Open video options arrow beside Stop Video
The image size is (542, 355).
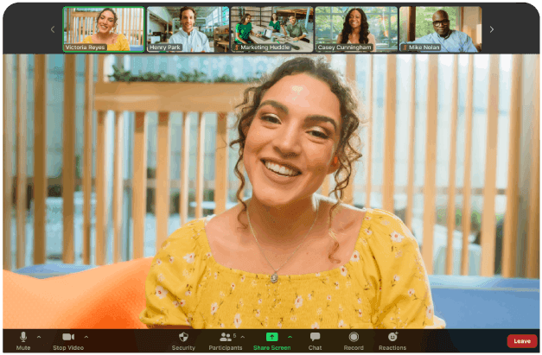(x=86, y=337)
